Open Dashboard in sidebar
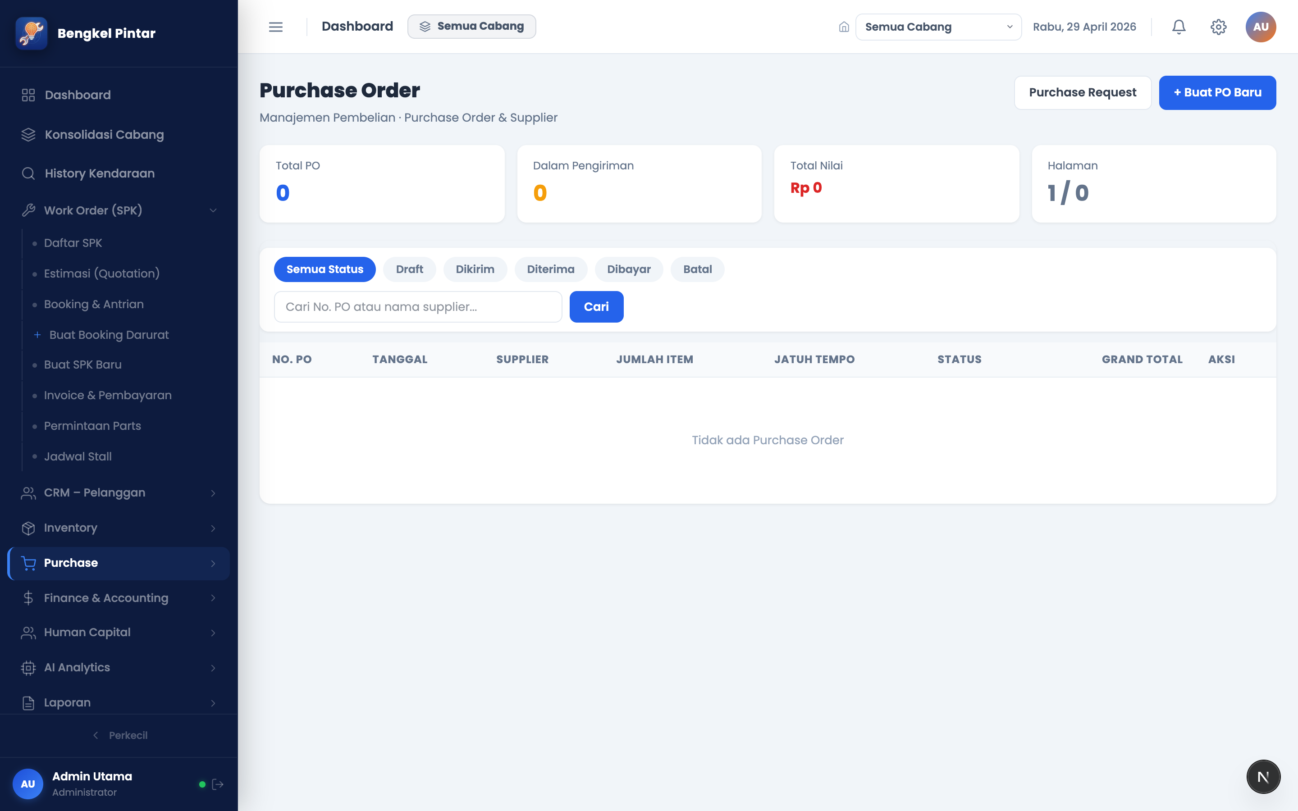The width and height of the screenshot is (1298, 811). click(119, 95)
